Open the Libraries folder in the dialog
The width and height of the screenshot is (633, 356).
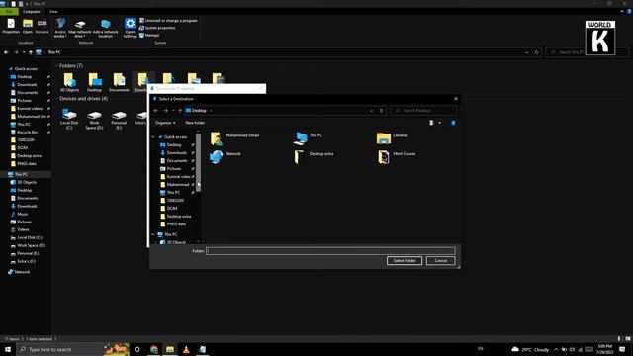click(x=393, y=138)
